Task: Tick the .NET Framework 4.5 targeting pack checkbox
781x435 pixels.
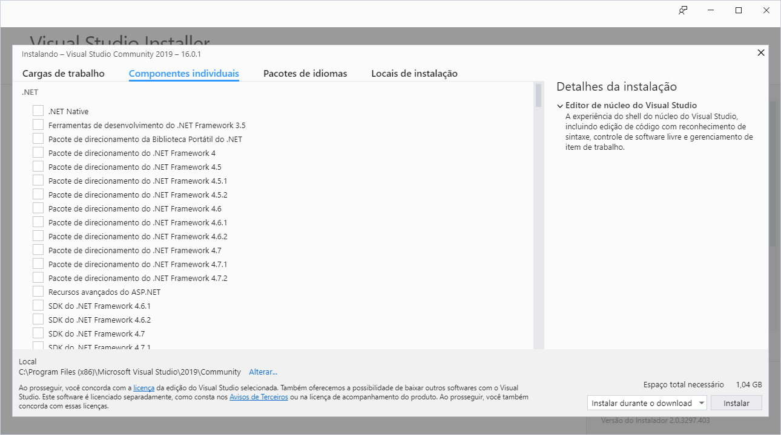Action: point(38,166)
